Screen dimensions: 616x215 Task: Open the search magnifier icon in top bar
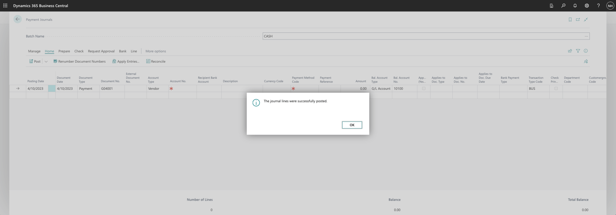563,6
